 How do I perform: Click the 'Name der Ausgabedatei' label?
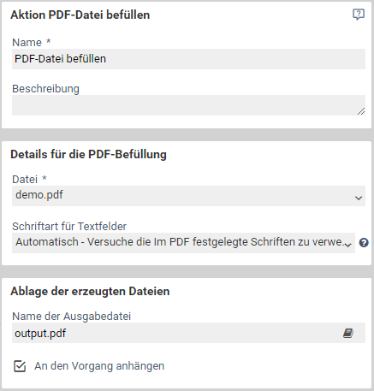point(72,317)
